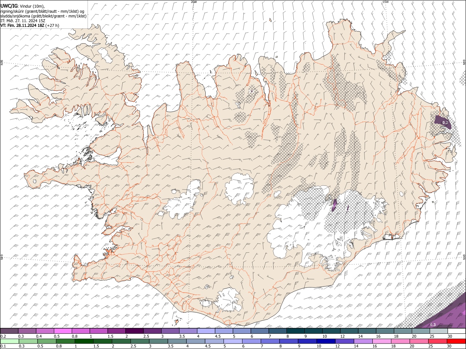The width and height of the screenshot is (466, 349).
Task: Choose the pure red swatch after 30
Action: pyautogui.click(x=457, y=341)
